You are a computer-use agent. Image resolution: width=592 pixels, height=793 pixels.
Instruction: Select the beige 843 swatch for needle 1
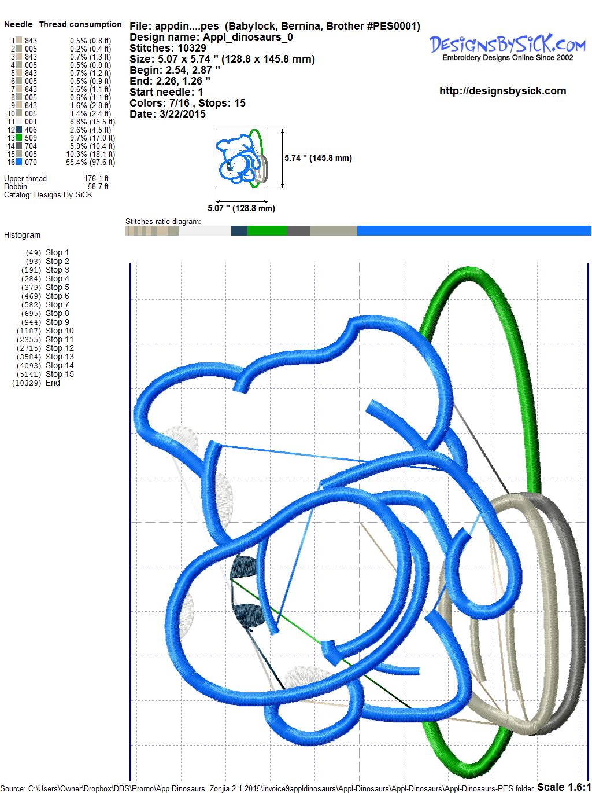(x=19, y=41)
